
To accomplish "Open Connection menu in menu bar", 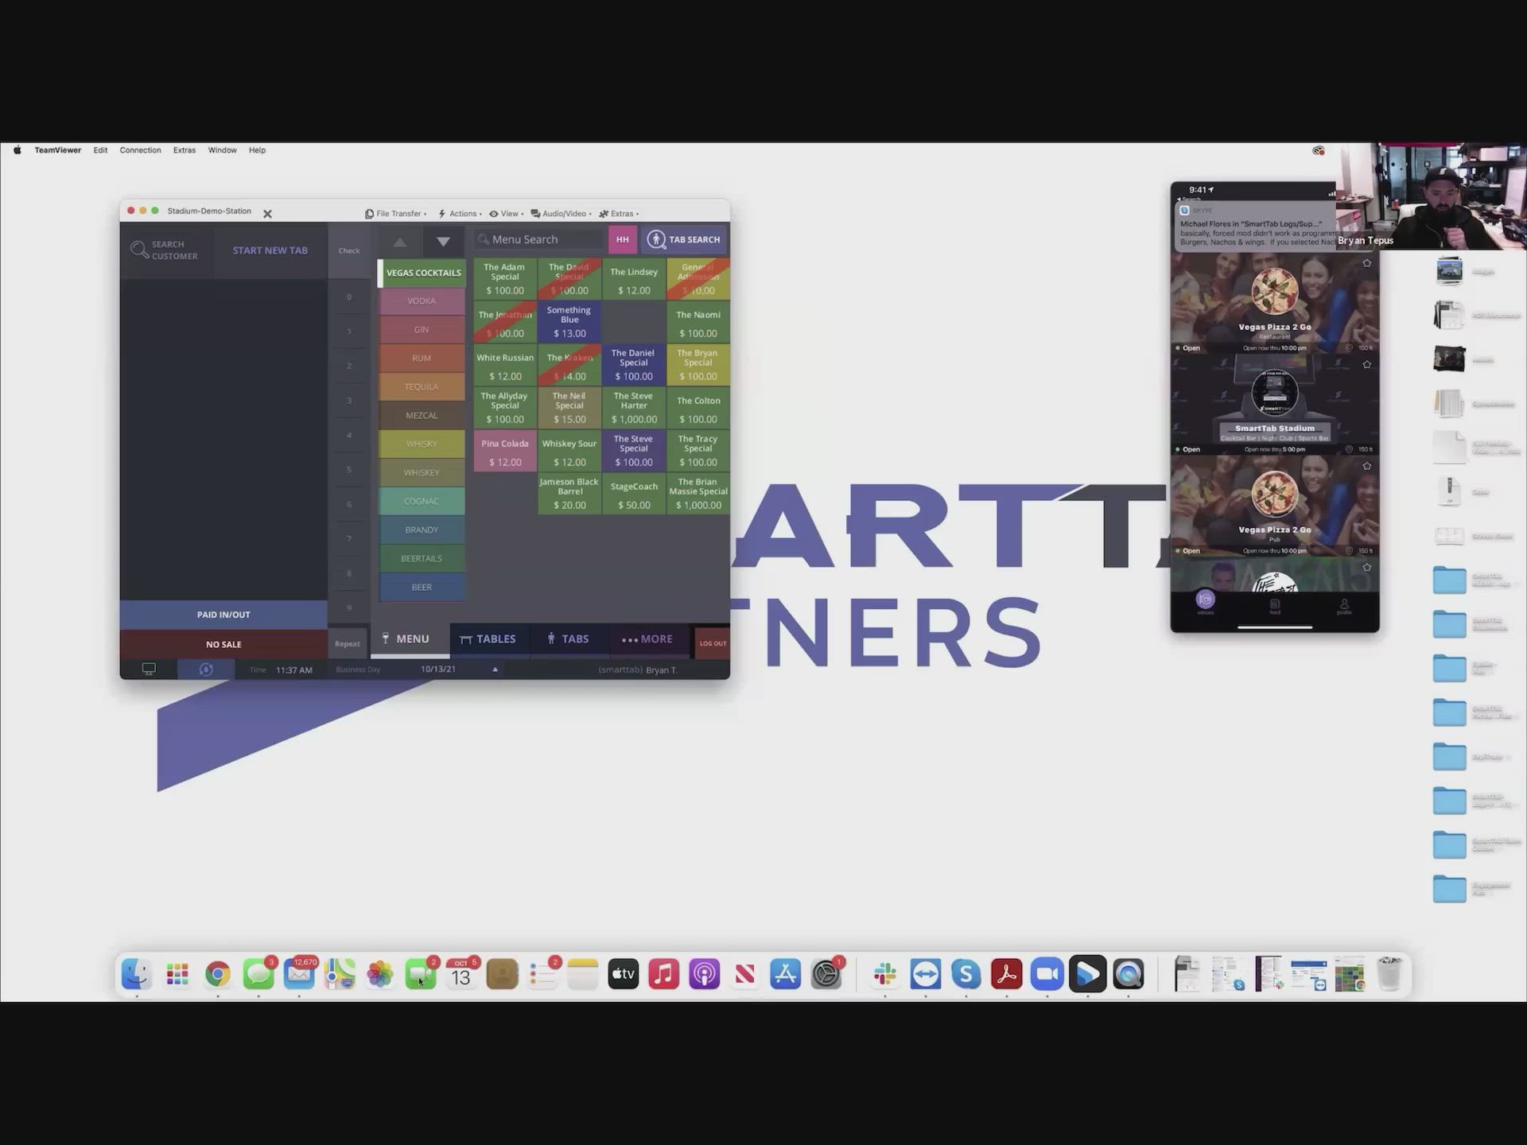I will pos(140,150).
